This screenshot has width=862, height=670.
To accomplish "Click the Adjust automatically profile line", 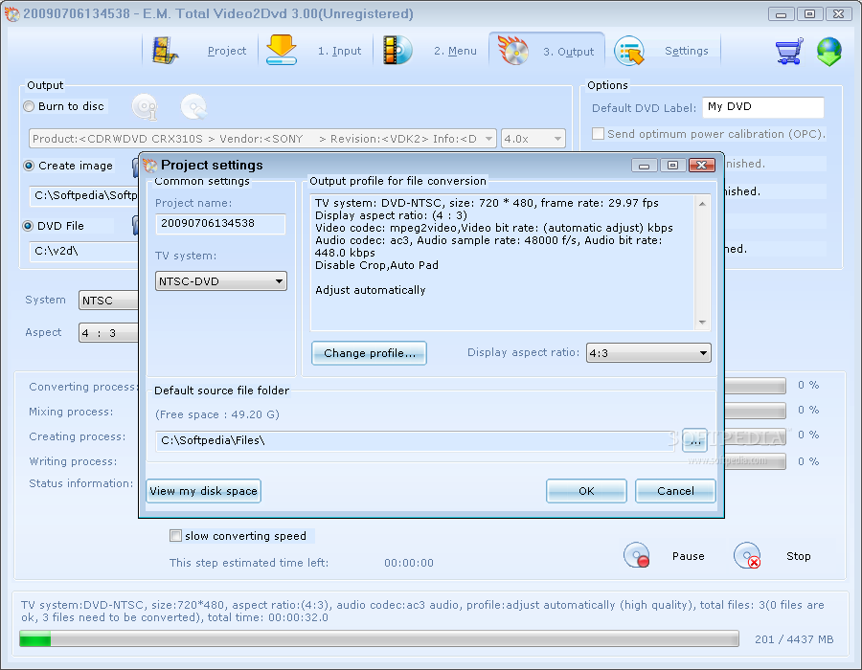I will (x=370, y=290).
